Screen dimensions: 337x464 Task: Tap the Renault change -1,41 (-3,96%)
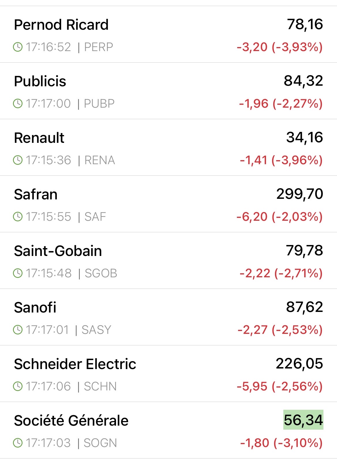[x=281, y=160]
